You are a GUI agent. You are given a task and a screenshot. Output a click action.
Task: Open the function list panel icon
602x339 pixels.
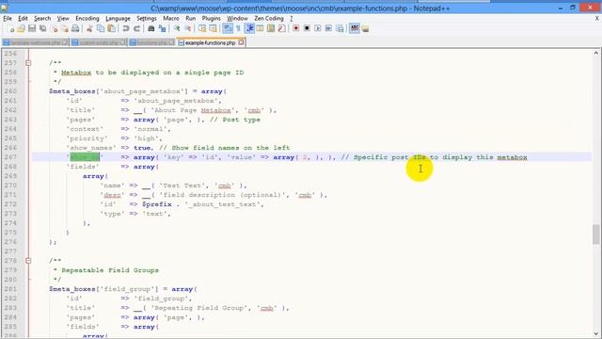tap(281, 29)
